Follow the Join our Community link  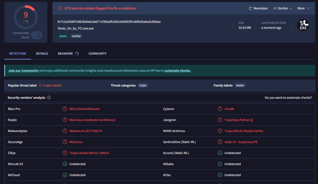tap(23, 71)
